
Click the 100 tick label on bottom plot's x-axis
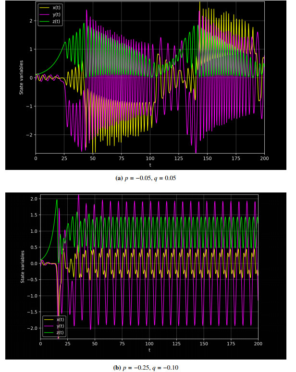pyautogui.click(x=149, y=345)
